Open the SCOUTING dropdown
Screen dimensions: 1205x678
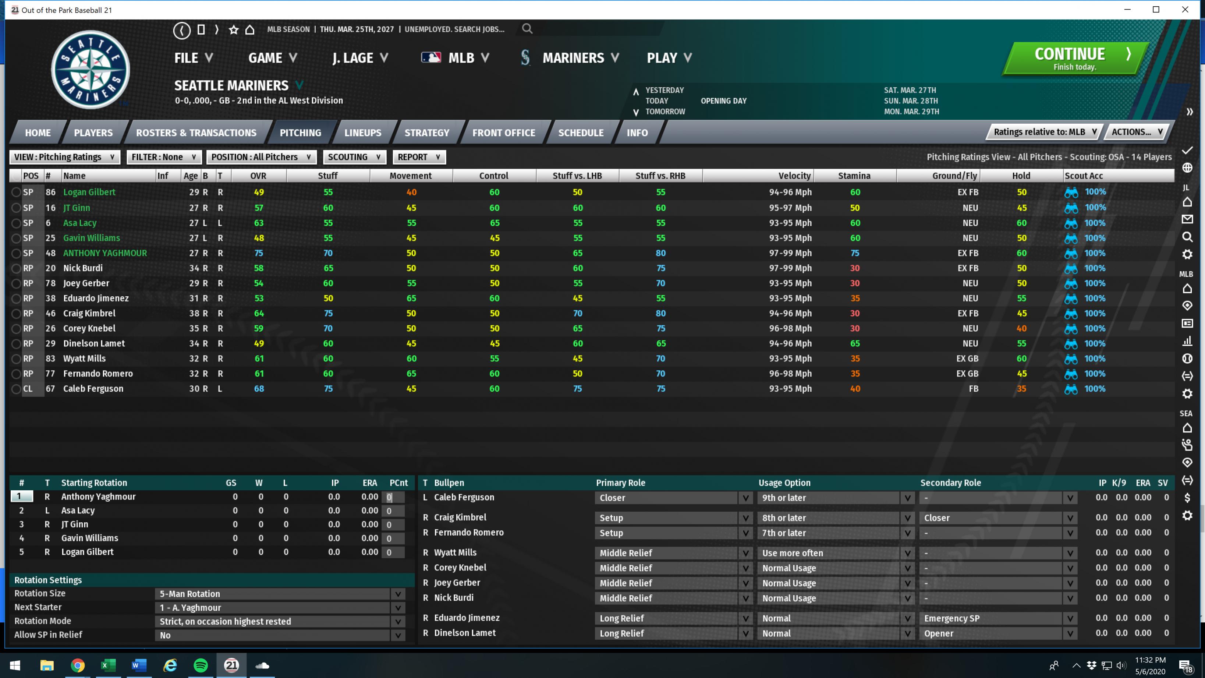coord(355,157)
